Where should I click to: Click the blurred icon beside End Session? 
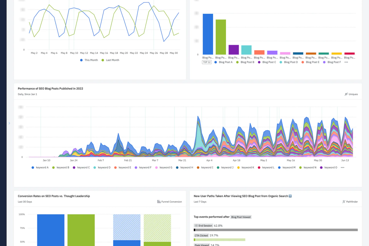(196, 226)
